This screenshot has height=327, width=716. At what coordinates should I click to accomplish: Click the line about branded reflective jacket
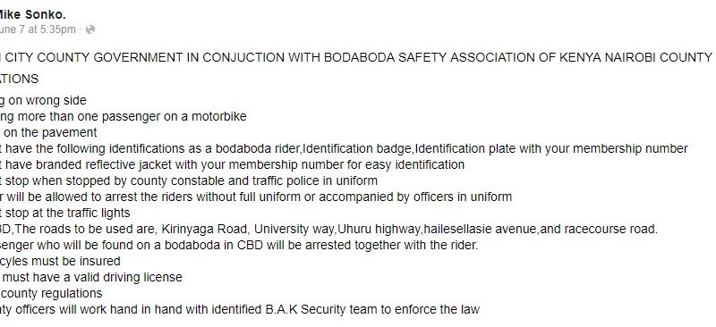click(232, 164)
